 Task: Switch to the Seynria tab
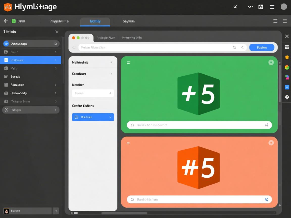129,21
